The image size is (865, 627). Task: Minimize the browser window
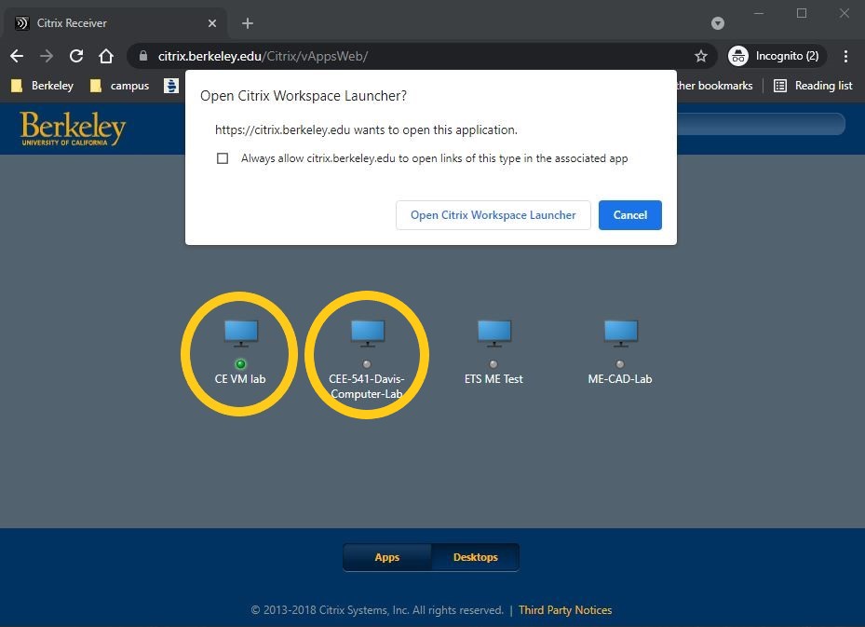[x=759, y=13]
